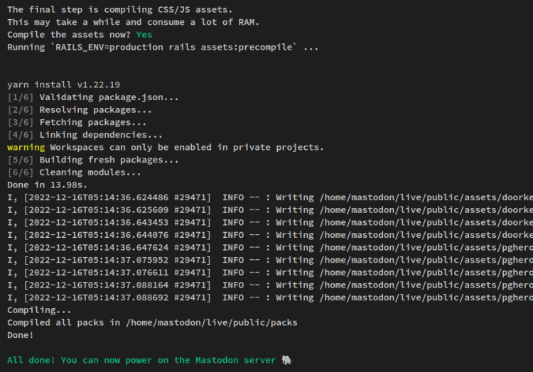Click the "Done!" line below compiled packs

pyautogui.click(x=21, y=335)
